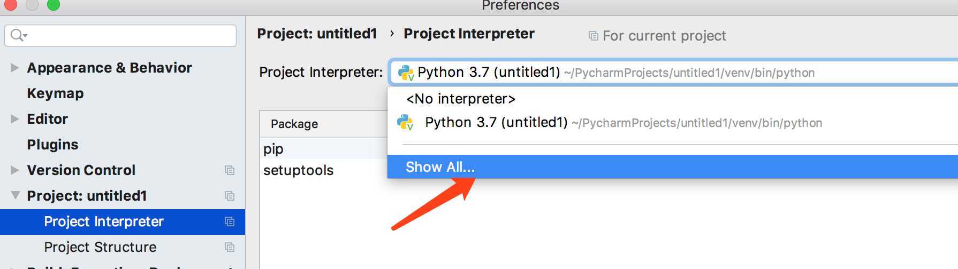Expand the Version Control node

[x=14, y=170]
